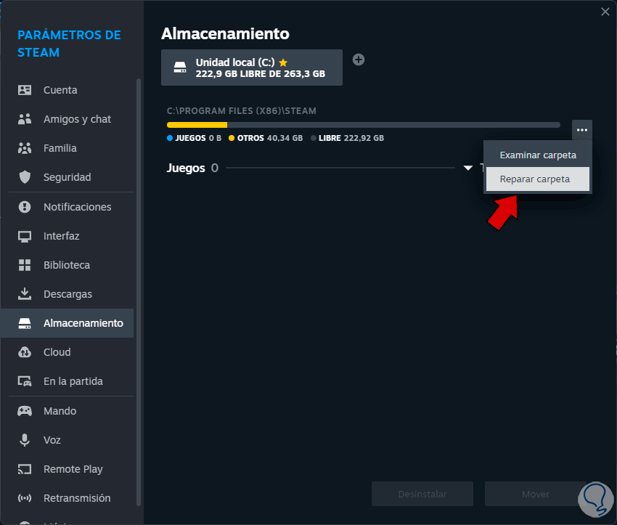This screenshot has height=525, width=617.
Task: Click the Desinstalar button
Action: (x=422, y=494)
